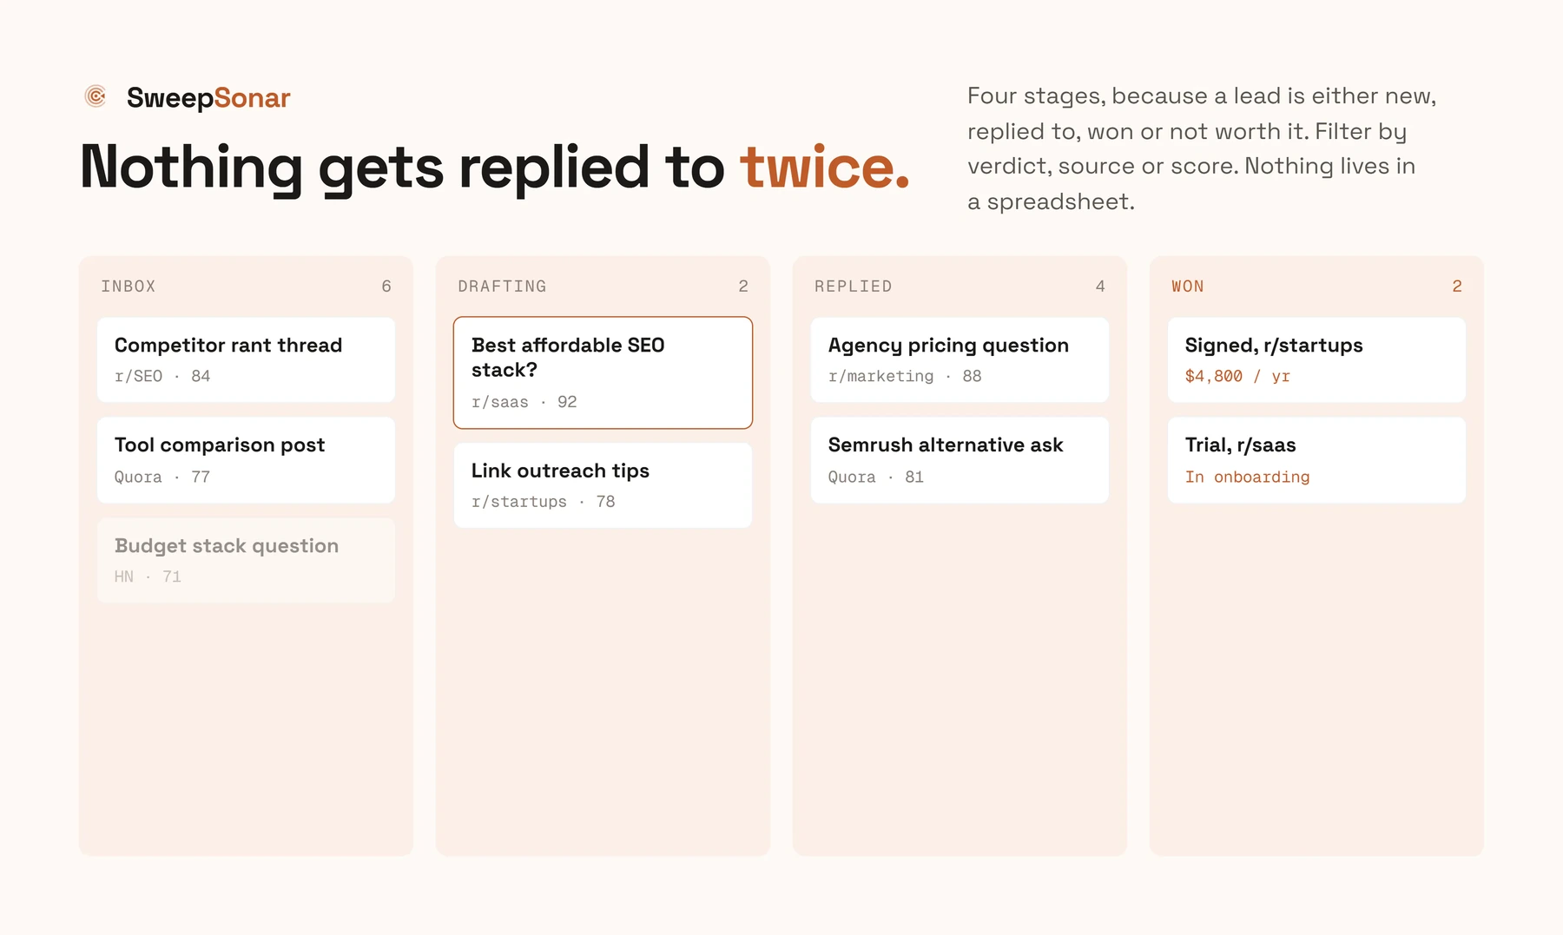The height and width of the screenshot is (935, 1563).
Task: Open the Competitor rant thread card
Action: pos(246,359)
